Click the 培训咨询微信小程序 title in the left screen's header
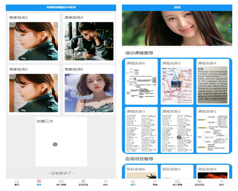The width and height of the screenshot is (238, 191). pyautogui.click(x=61, y=7)
